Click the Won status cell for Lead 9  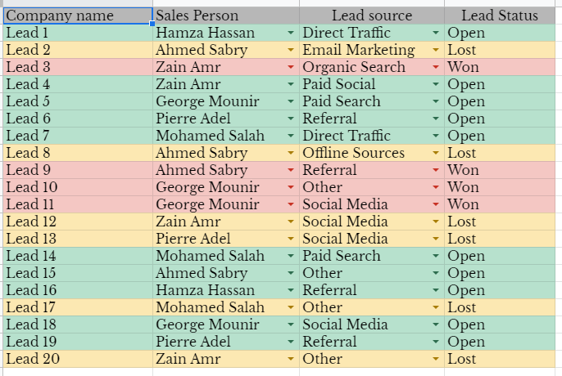pyautogui.click(x=498, y=170)
